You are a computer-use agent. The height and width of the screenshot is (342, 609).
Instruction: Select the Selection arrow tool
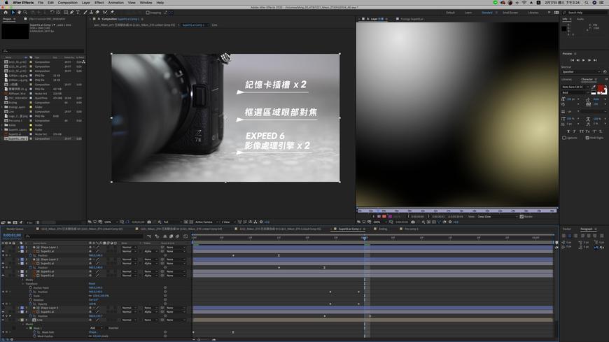(x=13, y=13)
